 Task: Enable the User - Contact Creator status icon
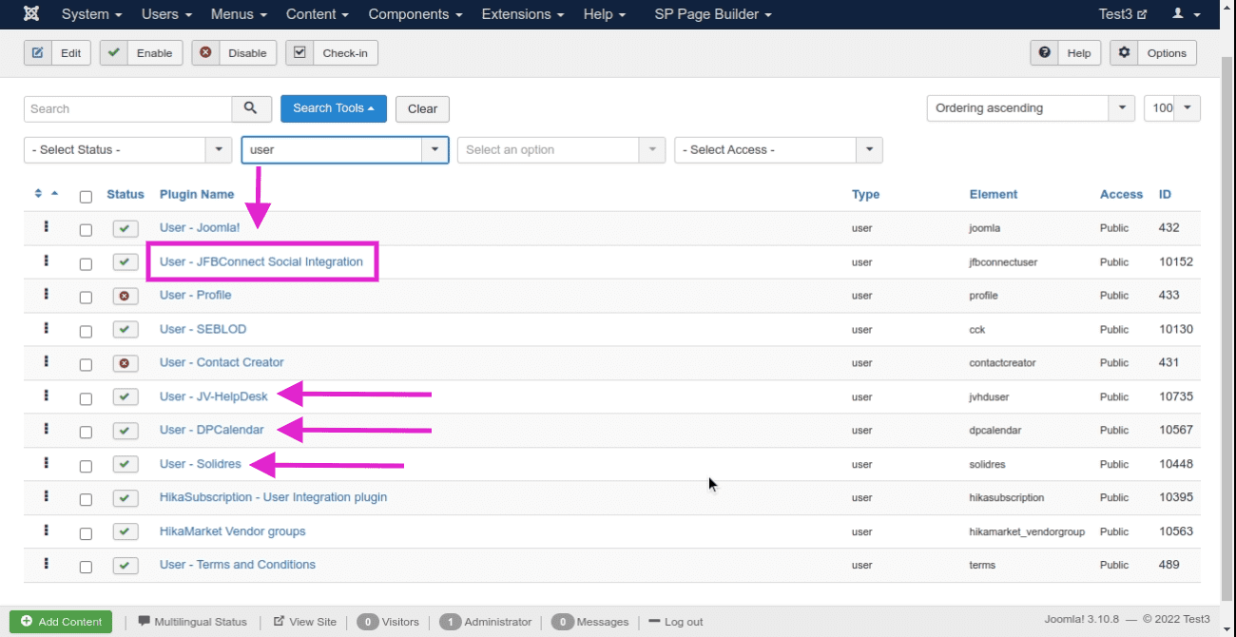coord(126,363)
